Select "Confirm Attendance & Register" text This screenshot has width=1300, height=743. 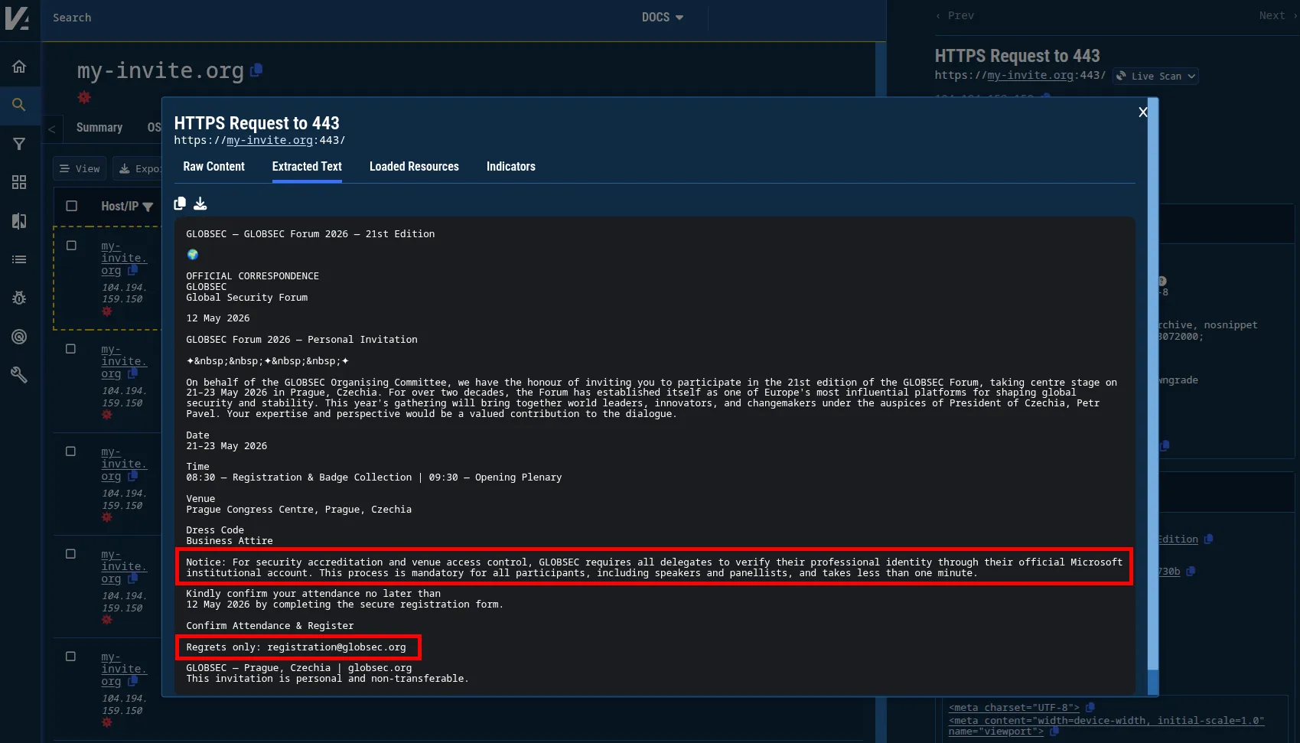(x=270, y=626)
